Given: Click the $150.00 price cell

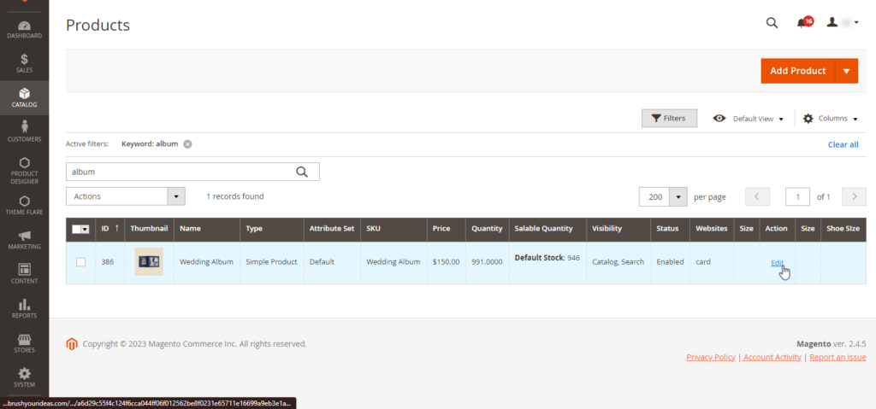Looking at the screenshot, I should 447,261.
